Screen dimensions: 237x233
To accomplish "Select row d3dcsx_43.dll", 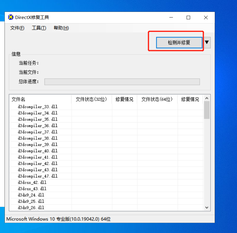I will pos(106,189).
